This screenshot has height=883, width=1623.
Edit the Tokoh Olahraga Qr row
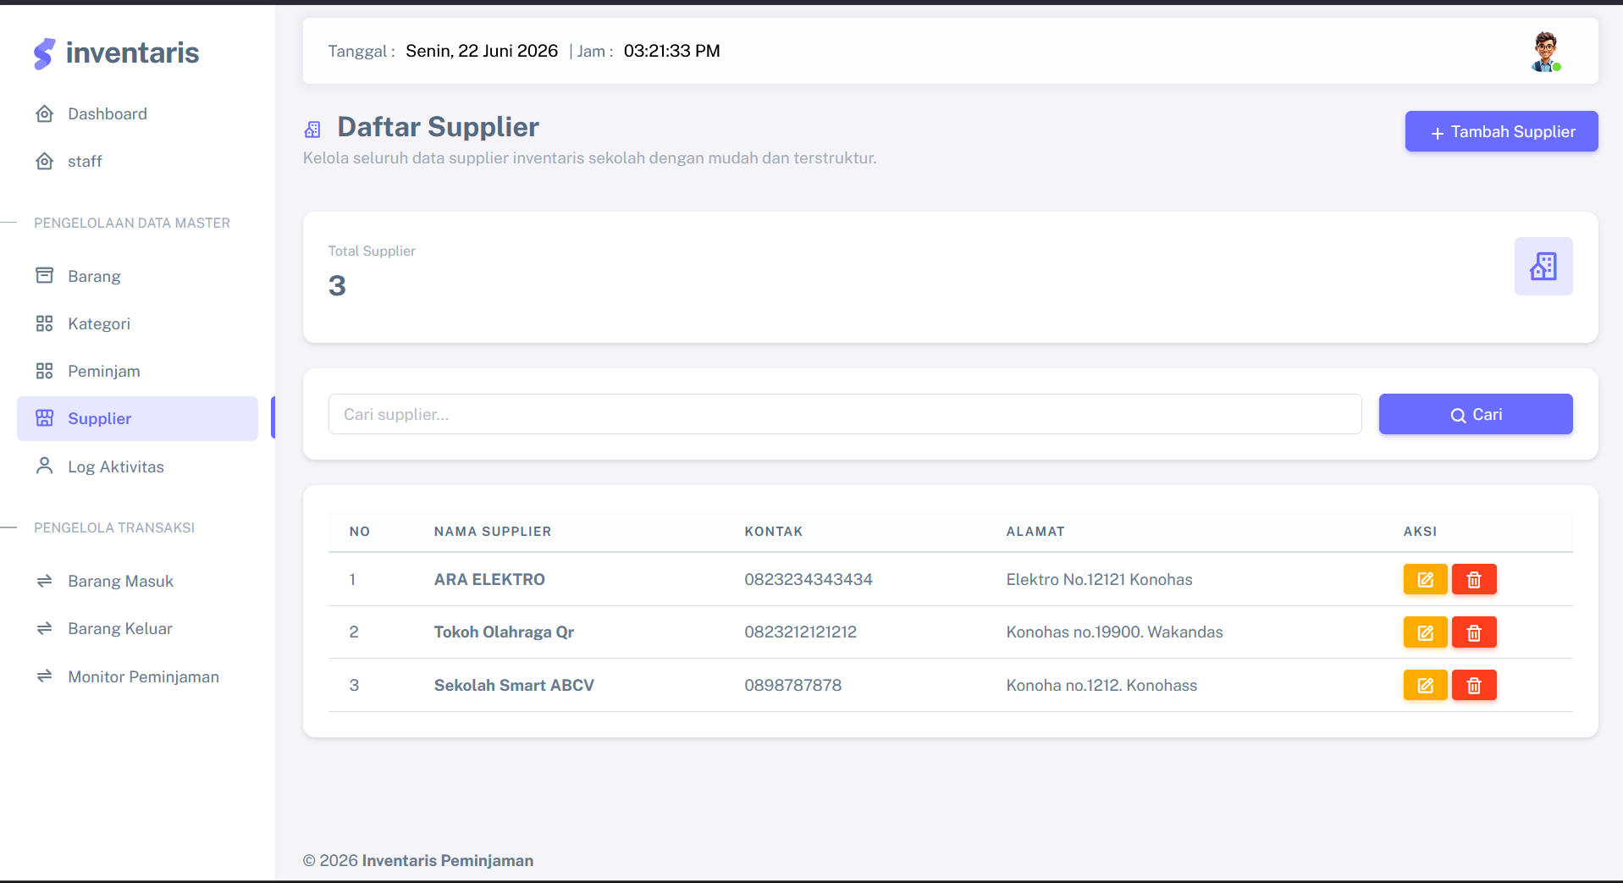[1425, 632]
